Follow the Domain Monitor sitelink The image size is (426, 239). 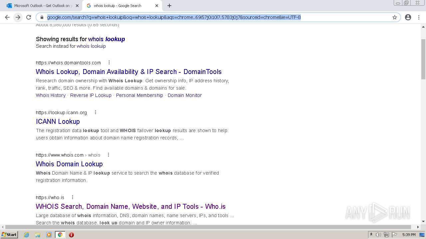click(x=185, y=95)
